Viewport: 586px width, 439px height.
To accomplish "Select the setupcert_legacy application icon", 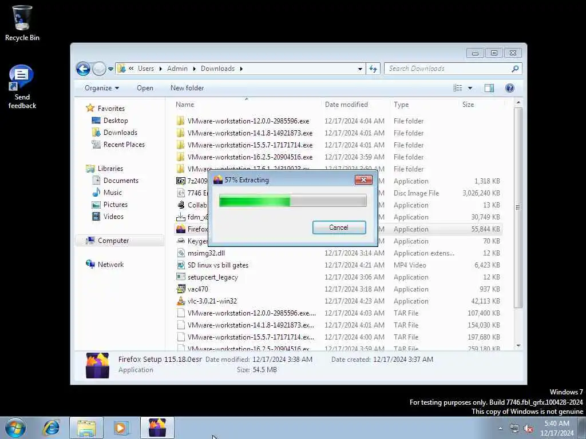I will [180, 277].
